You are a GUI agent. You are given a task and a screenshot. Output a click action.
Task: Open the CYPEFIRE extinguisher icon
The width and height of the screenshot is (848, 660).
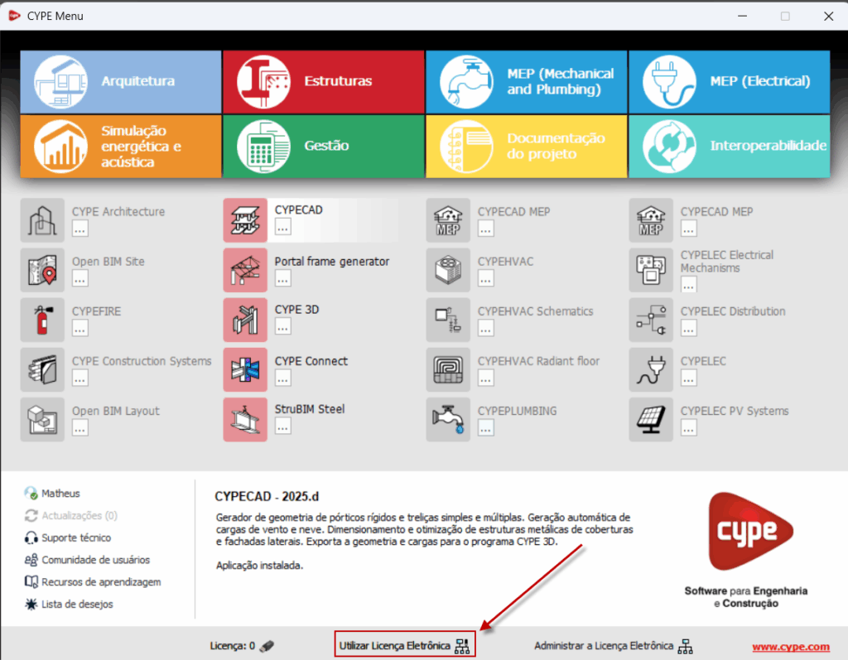(x=42, y=320)
